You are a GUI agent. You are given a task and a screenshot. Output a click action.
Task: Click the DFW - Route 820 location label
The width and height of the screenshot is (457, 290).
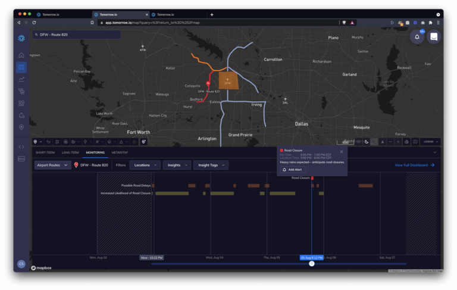(x=94, y=165)
